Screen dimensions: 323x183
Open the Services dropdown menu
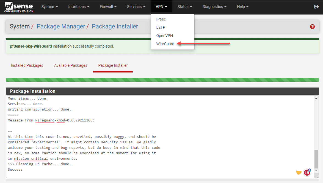[x=136, y=7]
